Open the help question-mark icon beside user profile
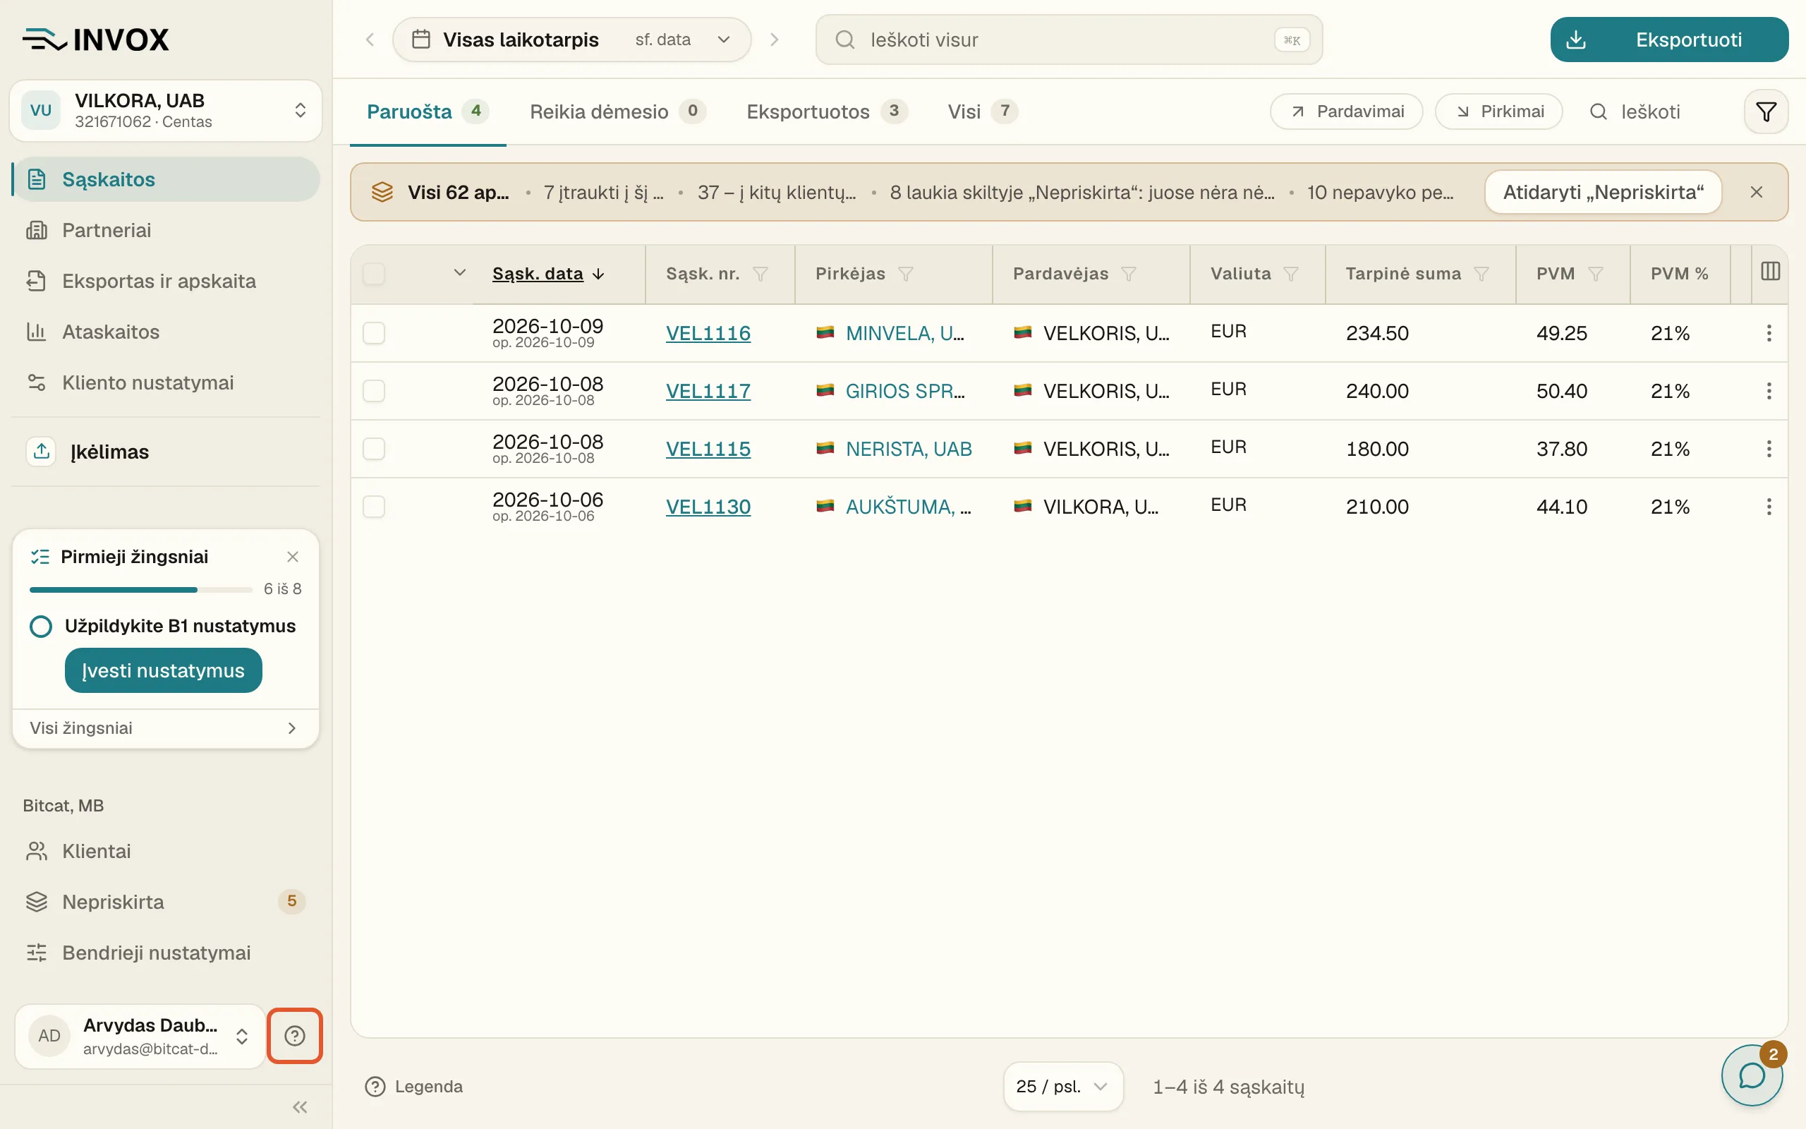1806x1129 pixels. pos(295,1036)
